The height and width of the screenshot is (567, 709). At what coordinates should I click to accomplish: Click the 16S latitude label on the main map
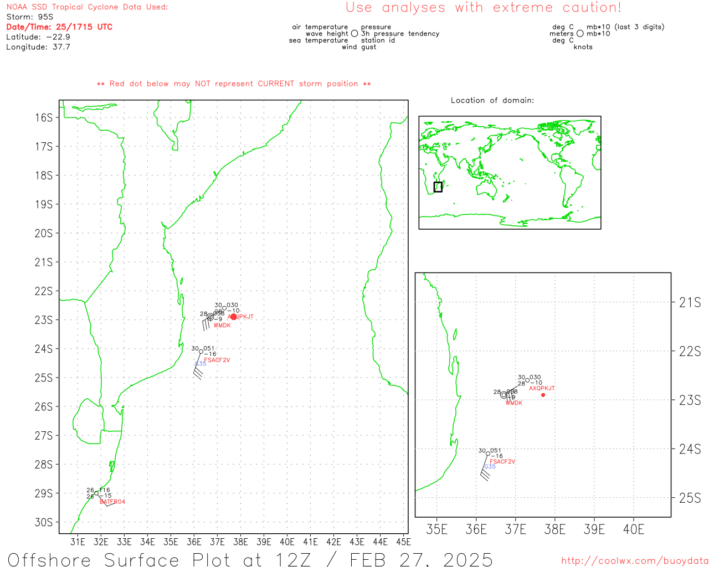click(x=44, y=117)
